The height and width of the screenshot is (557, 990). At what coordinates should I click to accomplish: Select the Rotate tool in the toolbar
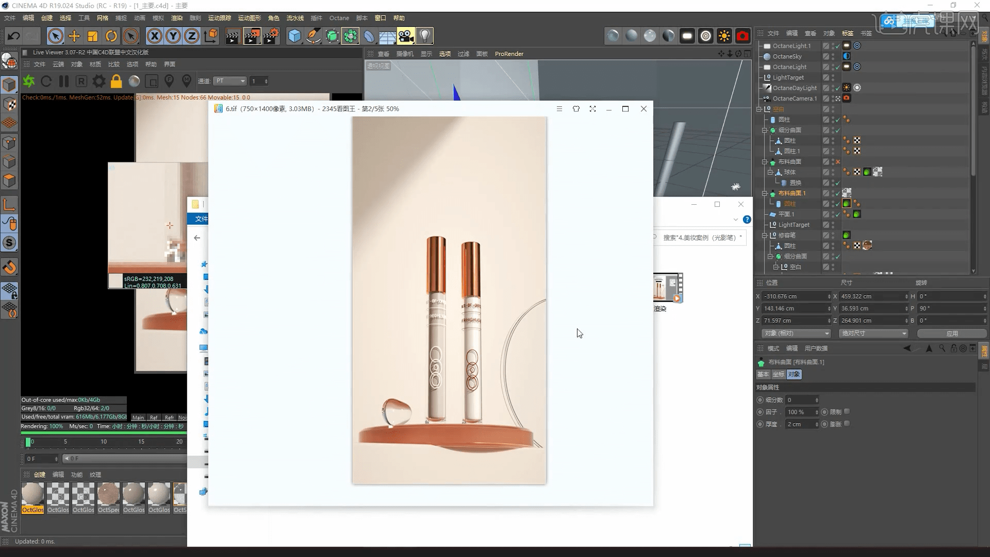[111, 36]
